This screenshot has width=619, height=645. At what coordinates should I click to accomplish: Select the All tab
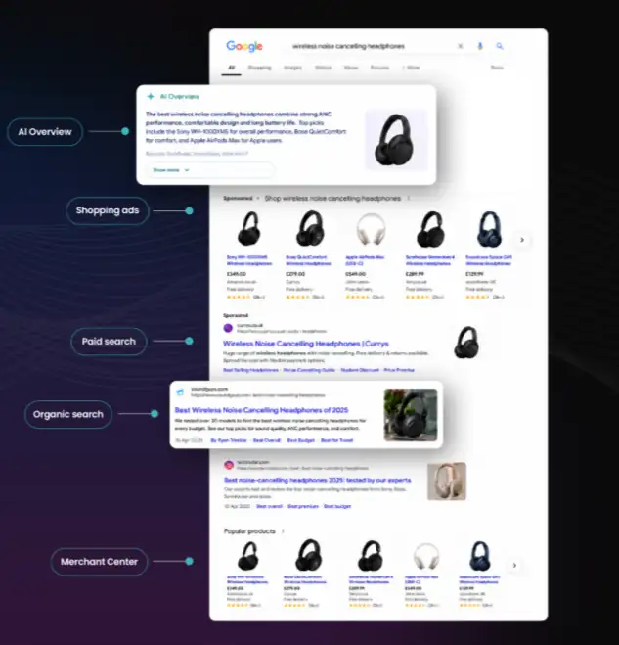coord(232,68)
